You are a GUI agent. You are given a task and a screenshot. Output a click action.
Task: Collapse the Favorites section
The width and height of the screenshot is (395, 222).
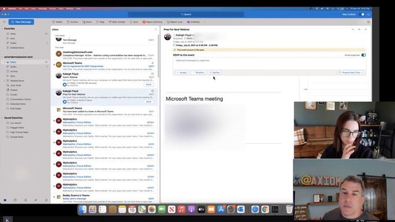click(x=2, y=29)
